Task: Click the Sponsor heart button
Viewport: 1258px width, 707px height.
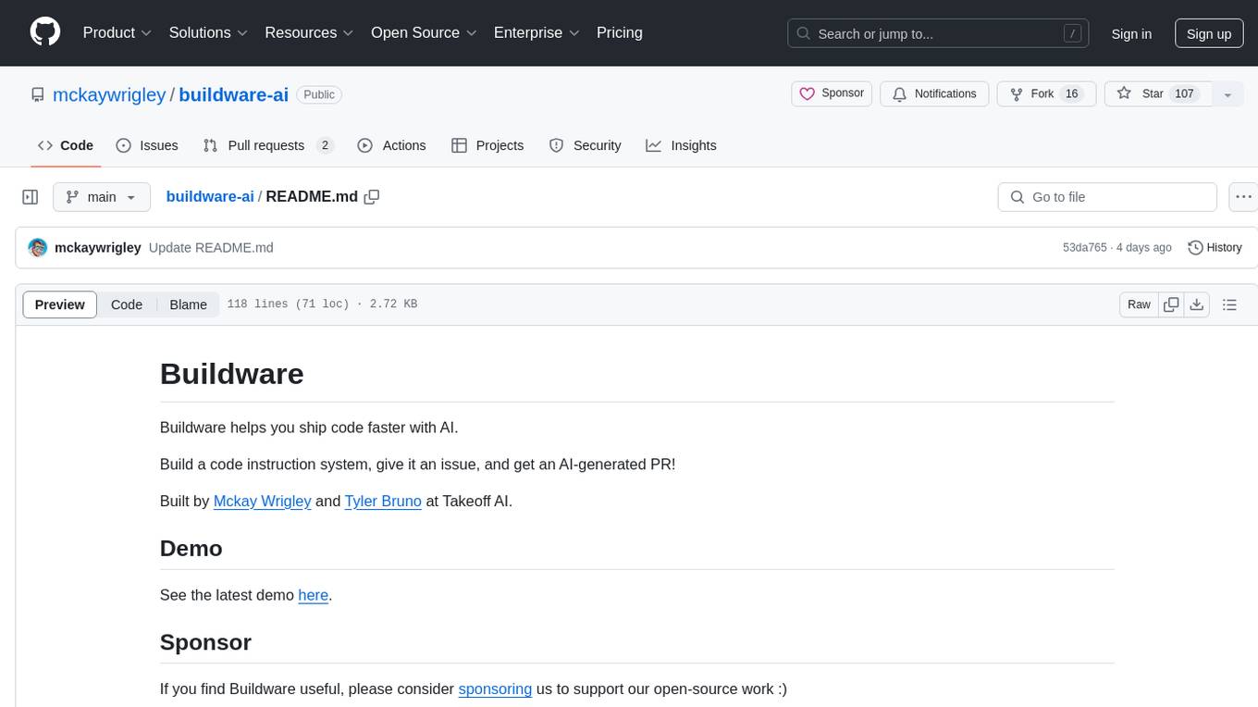Action: [832, 93]
